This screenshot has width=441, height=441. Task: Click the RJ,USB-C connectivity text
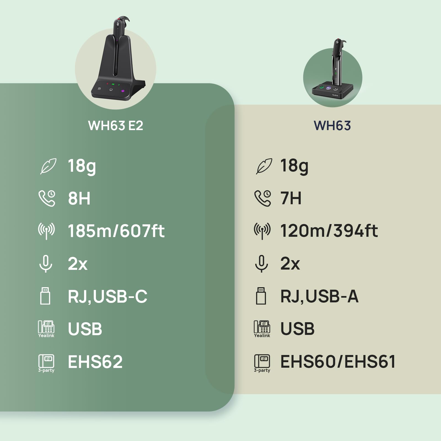(107, 297)
